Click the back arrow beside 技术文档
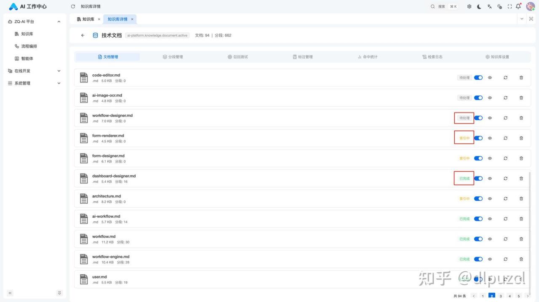 (x=83, y=35)
